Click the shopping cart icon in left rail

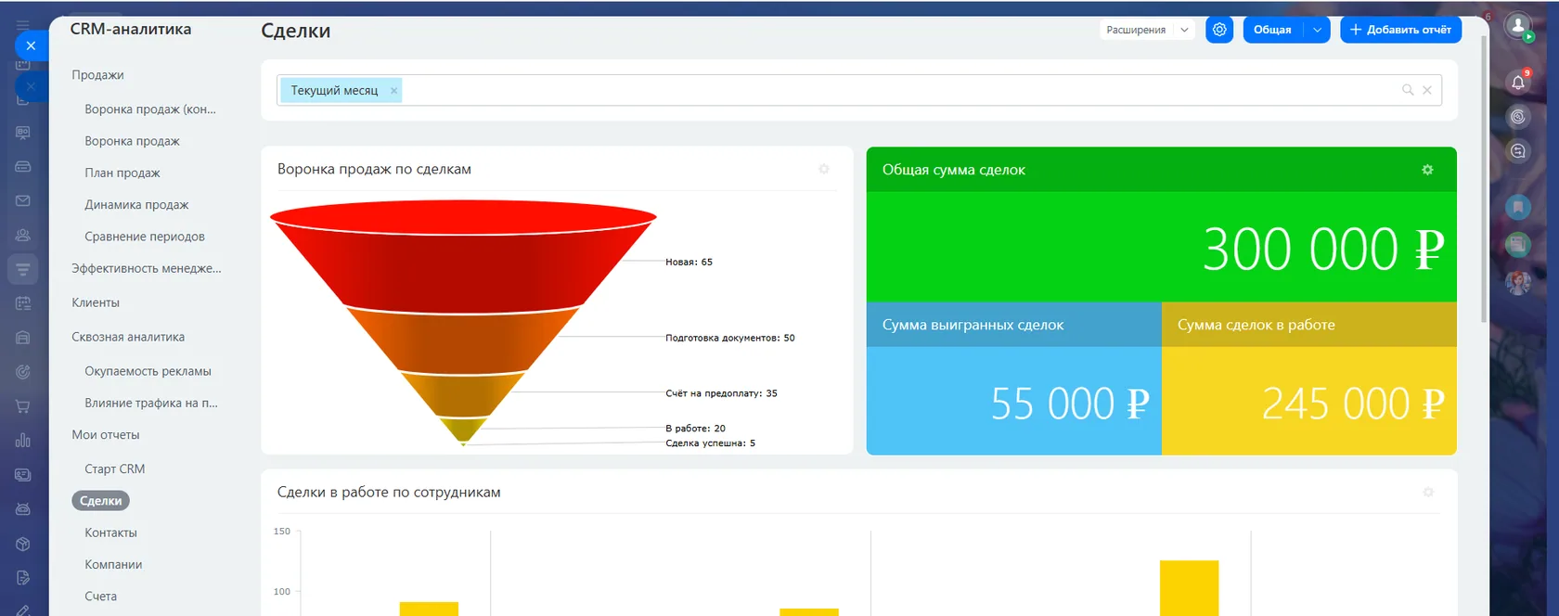point(23,406)
